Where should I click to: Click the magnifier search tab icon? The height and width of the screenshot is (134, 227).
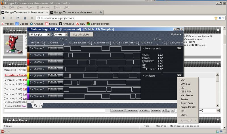36,105
